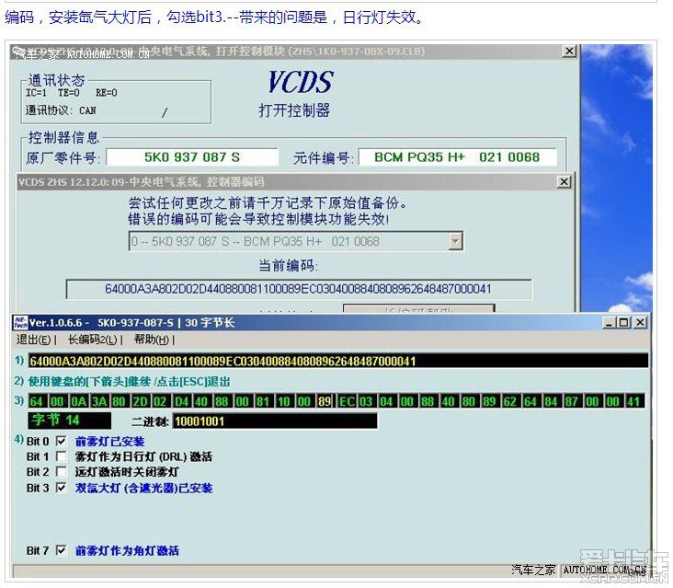Close the long coding helper window
The height and width of the screenshot is (588, 673).
640,322
